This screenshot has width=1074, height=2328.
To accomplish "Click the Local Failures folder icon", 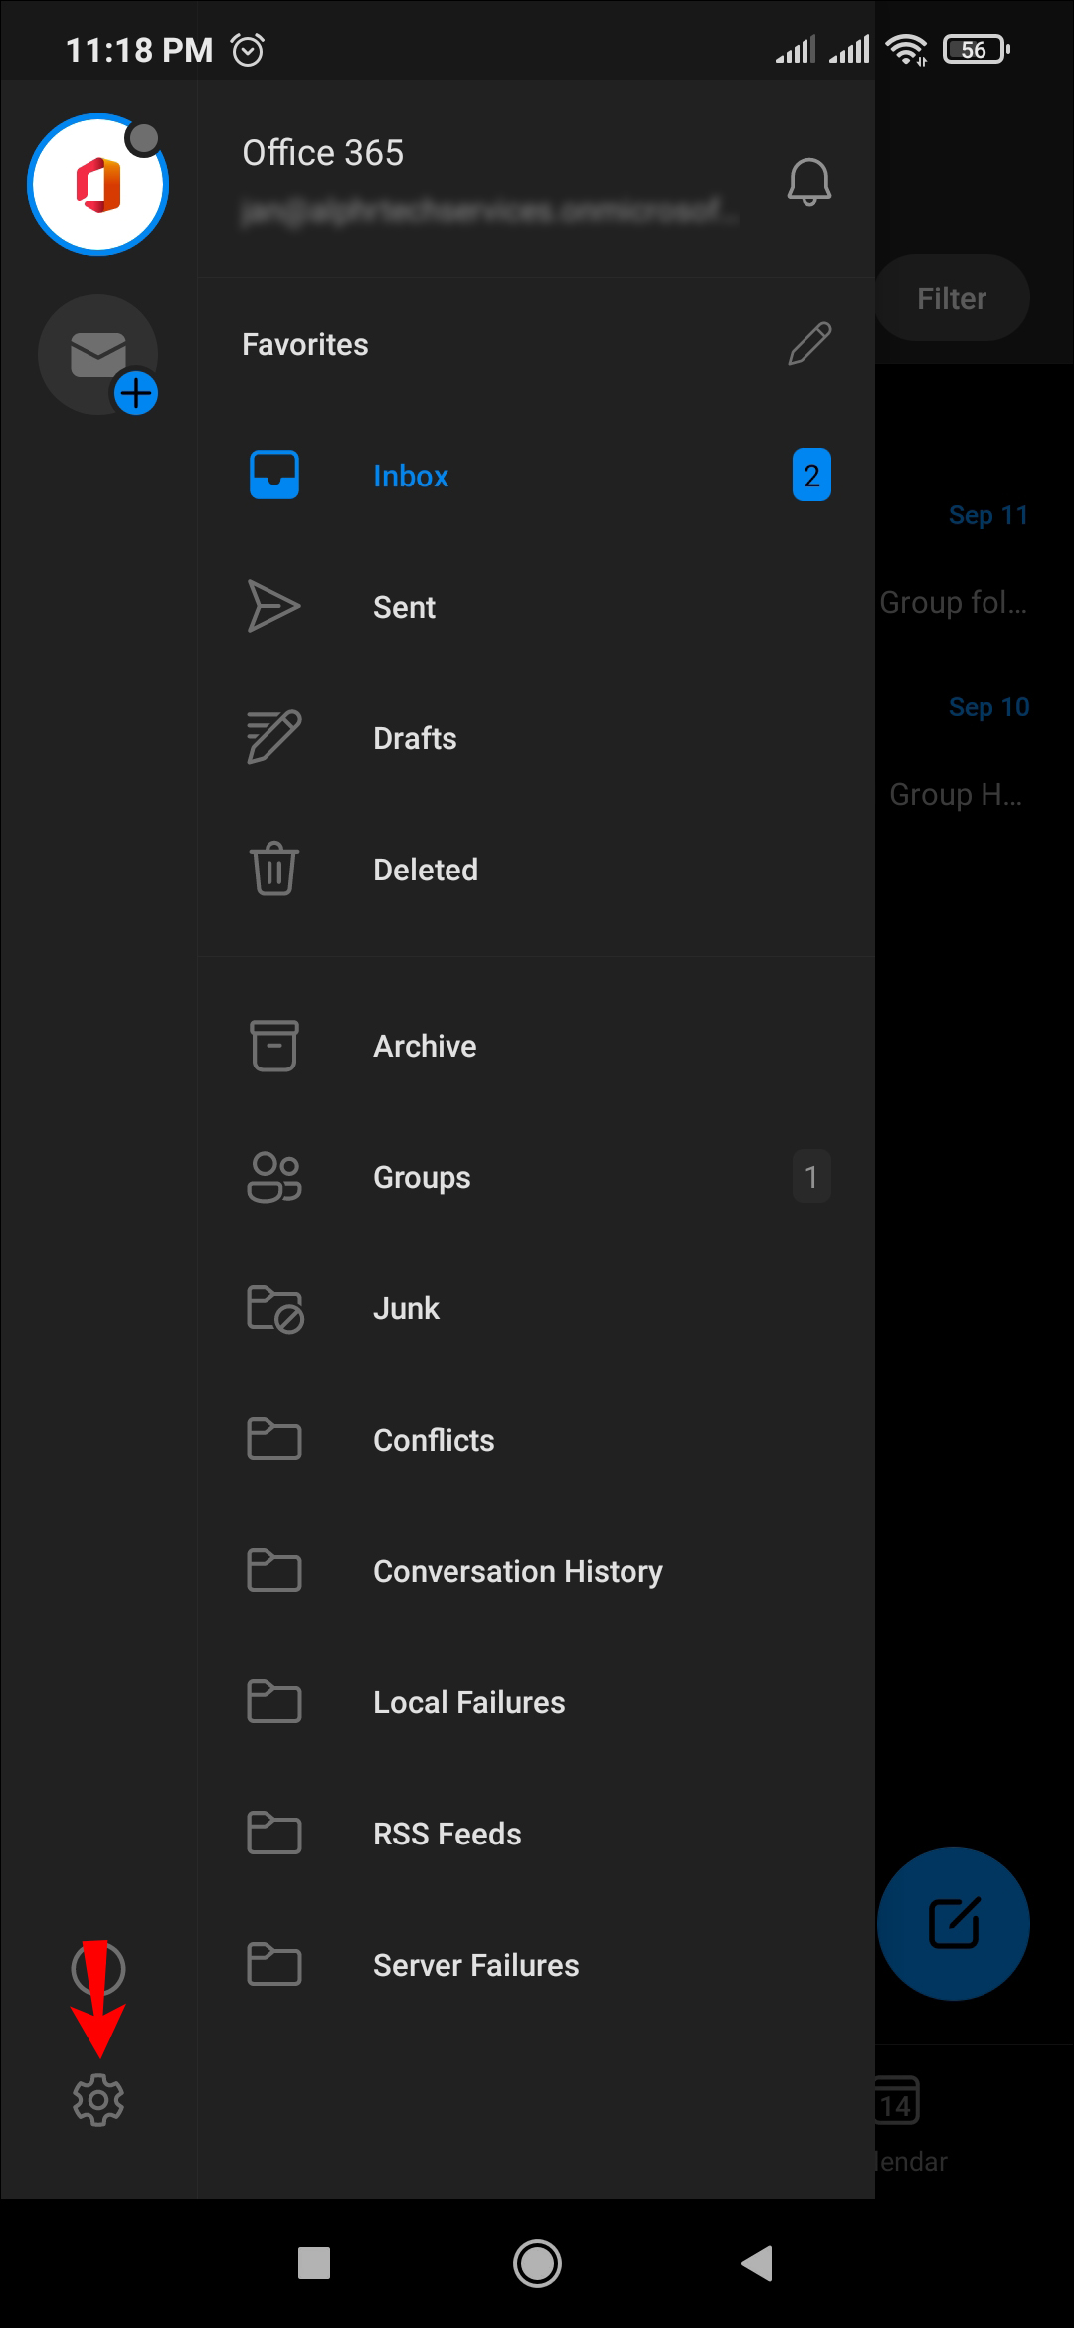I will [273, 1701].
